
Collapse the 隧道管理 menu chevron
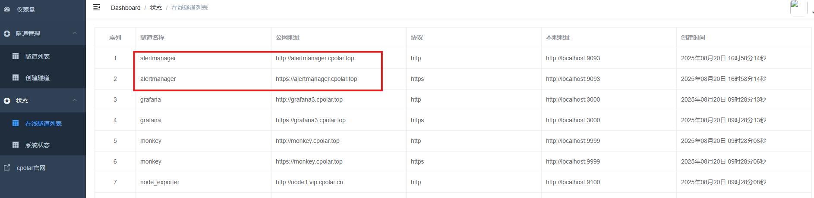click(x=75, y=33)
